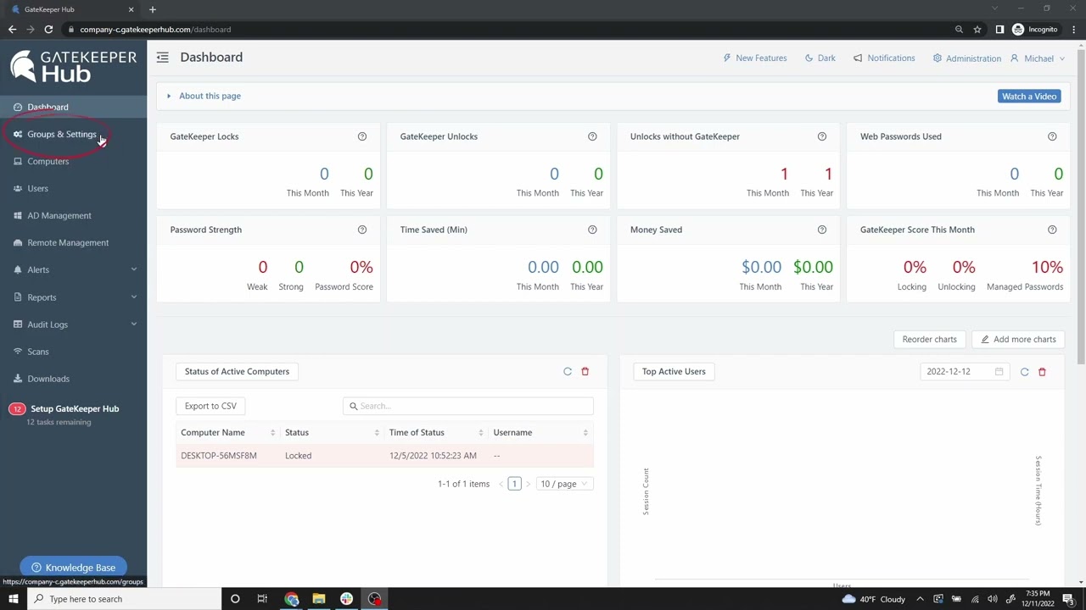
Task: Refresh the Status of Active Computers chart
Action: tap(568, 371)
